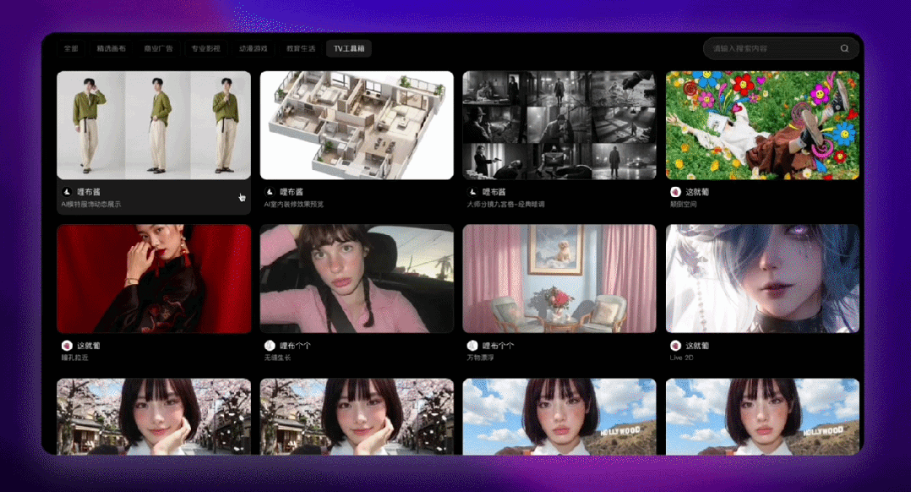The image size is (911, 492).
Task: Switch to the 全部 tab
Action: pyautogui.click(x=71, y=49)
